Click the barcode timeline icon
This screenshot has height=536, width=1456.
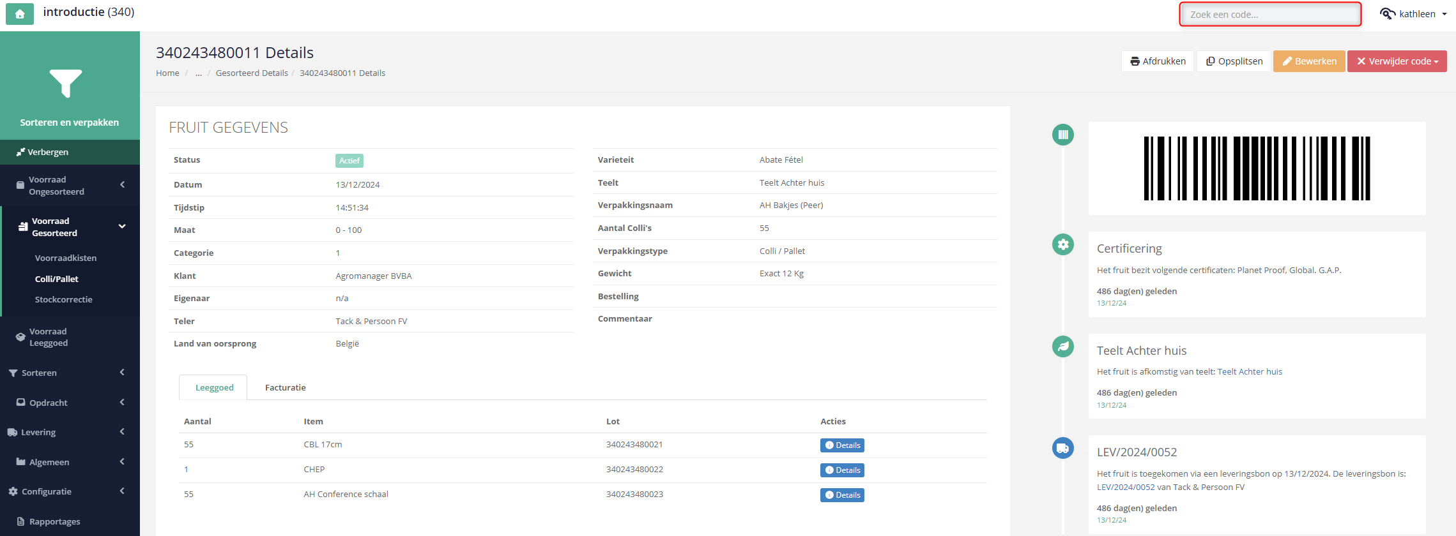click(1063, 135)
